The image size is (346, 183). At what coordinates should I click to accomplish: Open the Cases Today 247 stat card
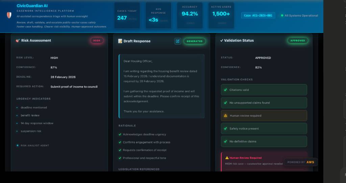coord(127,15)
